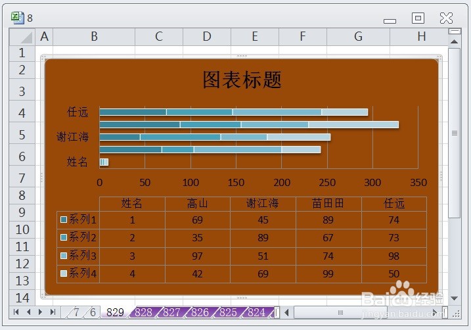Select the small 姓名 bar in chart
This screenshot has height=330, width=471.
click(104, 162)
